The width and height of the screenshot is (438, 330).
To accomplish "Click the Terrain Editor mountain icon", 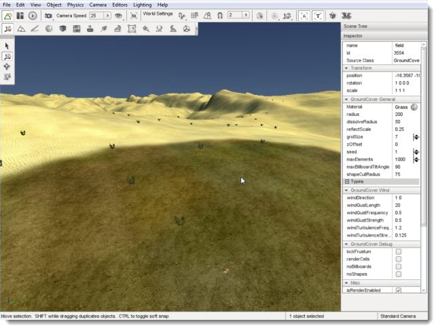I will [x=21, y=29].
